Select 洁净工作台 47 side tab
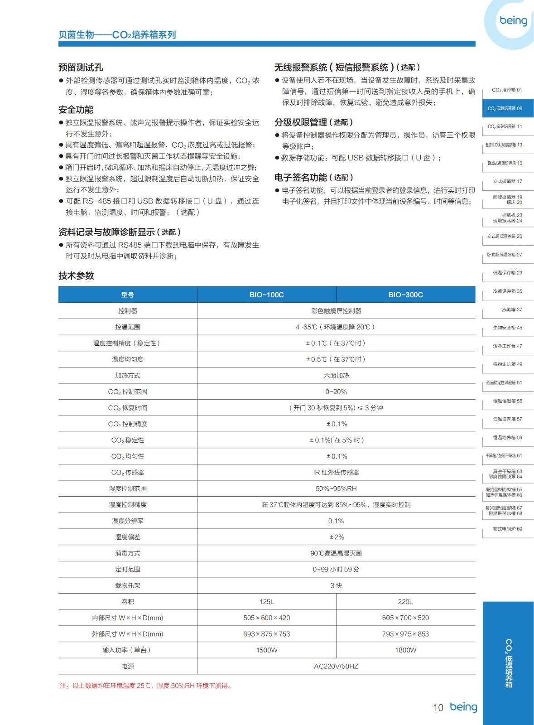The height and width of the screenshot is (725, 534). [x=507, y=346]
